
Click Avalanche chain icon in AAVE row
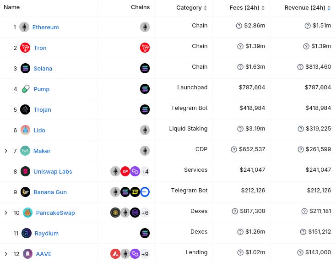(x=115, y=254)
